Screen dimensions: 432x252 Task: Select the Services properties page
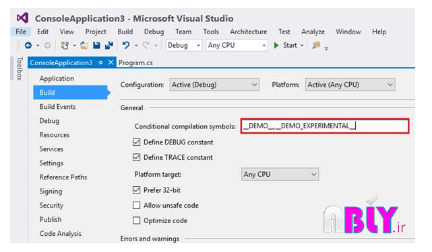[51, 149]
